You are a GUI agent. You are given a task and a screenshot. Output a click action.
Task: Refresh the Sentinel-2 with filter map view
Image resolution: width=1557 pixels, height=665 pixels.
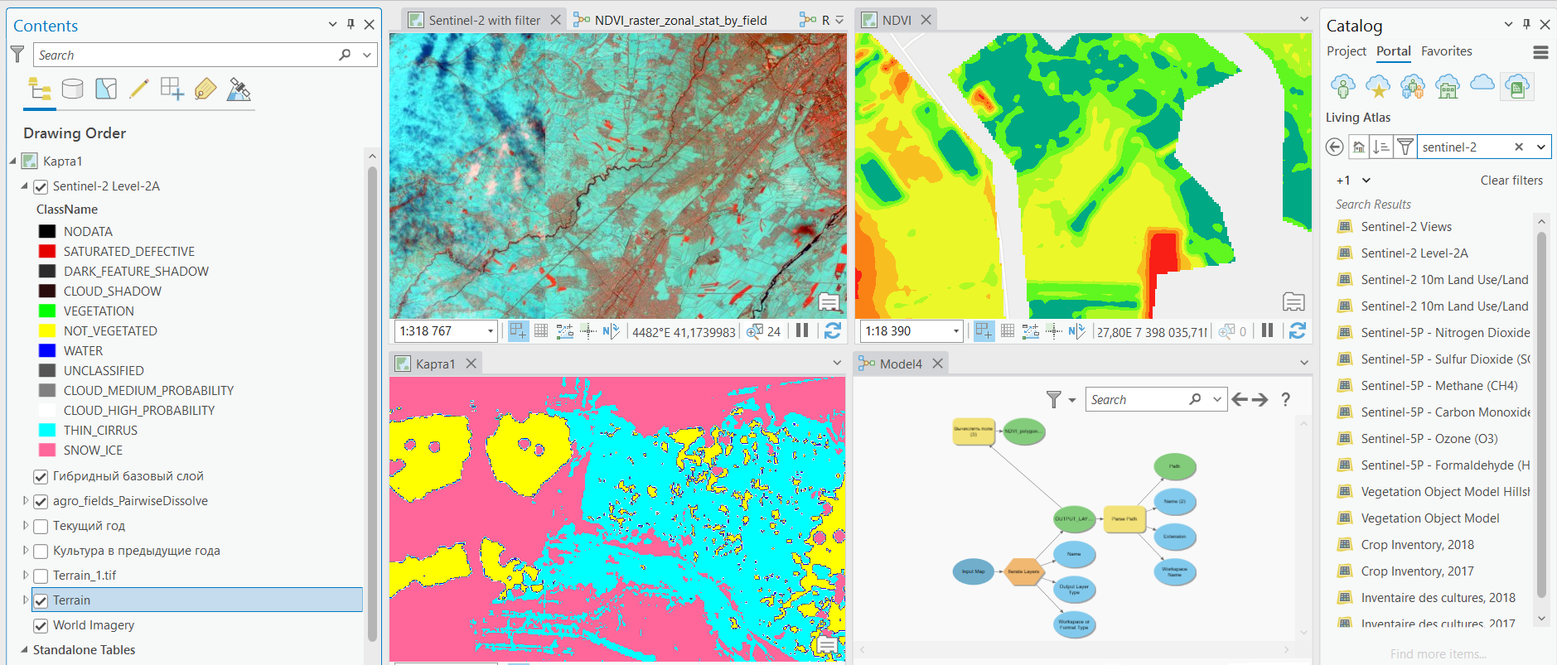tap(833, 330)
